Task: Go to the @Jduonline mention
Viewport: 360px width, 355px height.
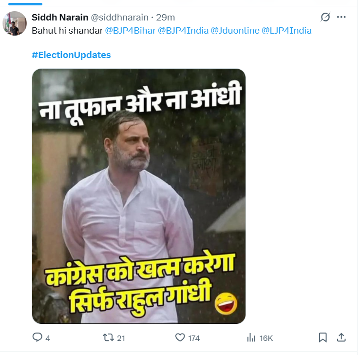Action: [x=235, y=31]
